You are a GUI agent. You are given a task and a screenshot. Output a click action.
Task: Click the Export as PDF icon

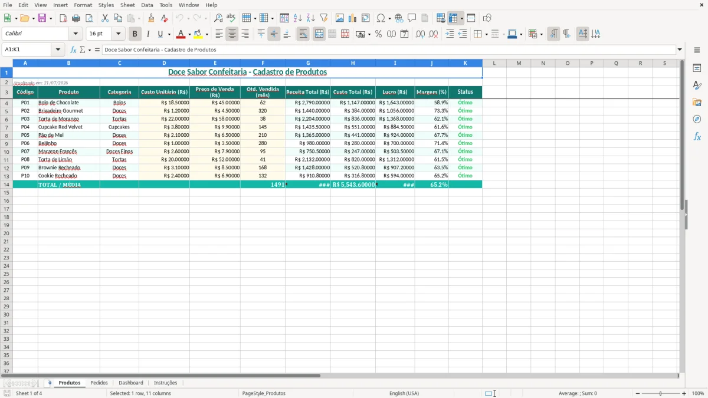coord(63,18)
